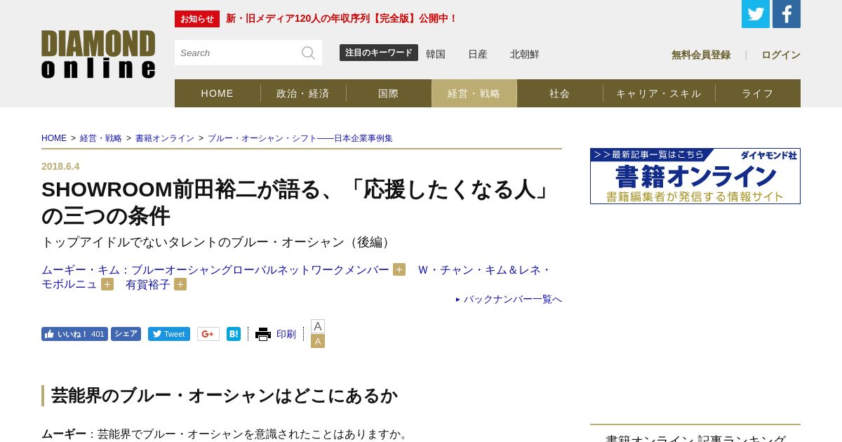Expand author info for 有賀裕子
The height and width of the screenshot is (442, 842).
(180, 284)
